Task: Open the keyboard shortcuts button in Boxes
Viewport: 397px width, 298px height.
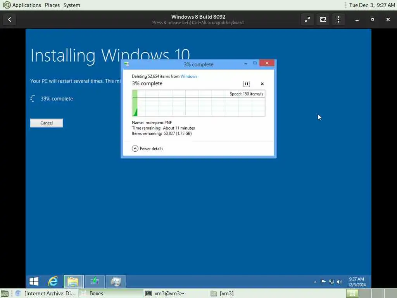Action: 323,19
